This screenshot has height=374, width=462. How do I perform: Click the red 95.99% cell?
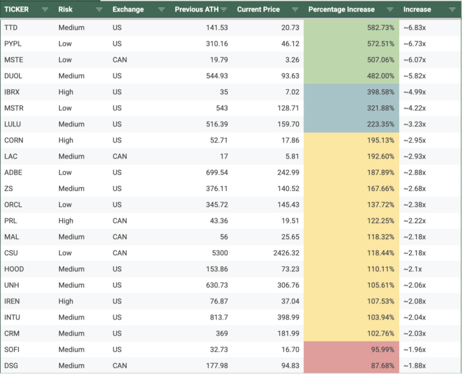(x=352, y=350)
